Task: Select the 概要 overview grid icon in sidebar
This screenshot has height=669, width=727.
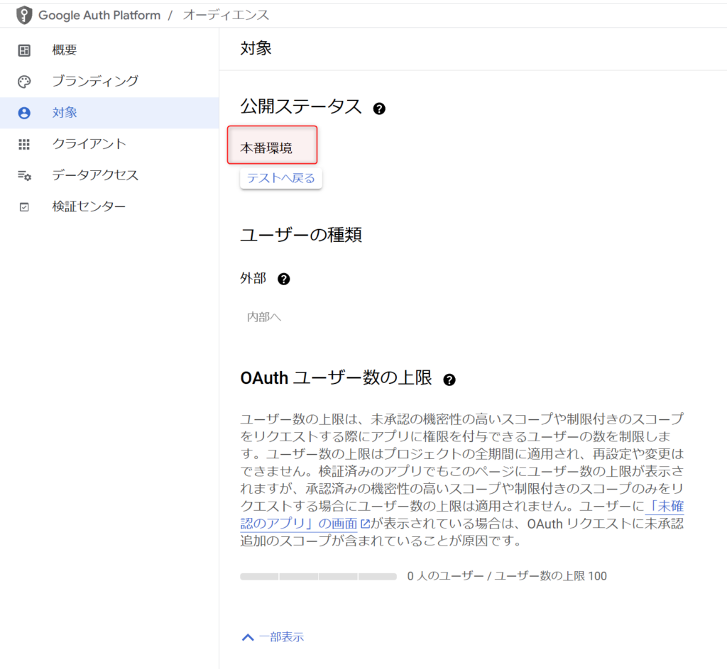Action: (24, 50)
